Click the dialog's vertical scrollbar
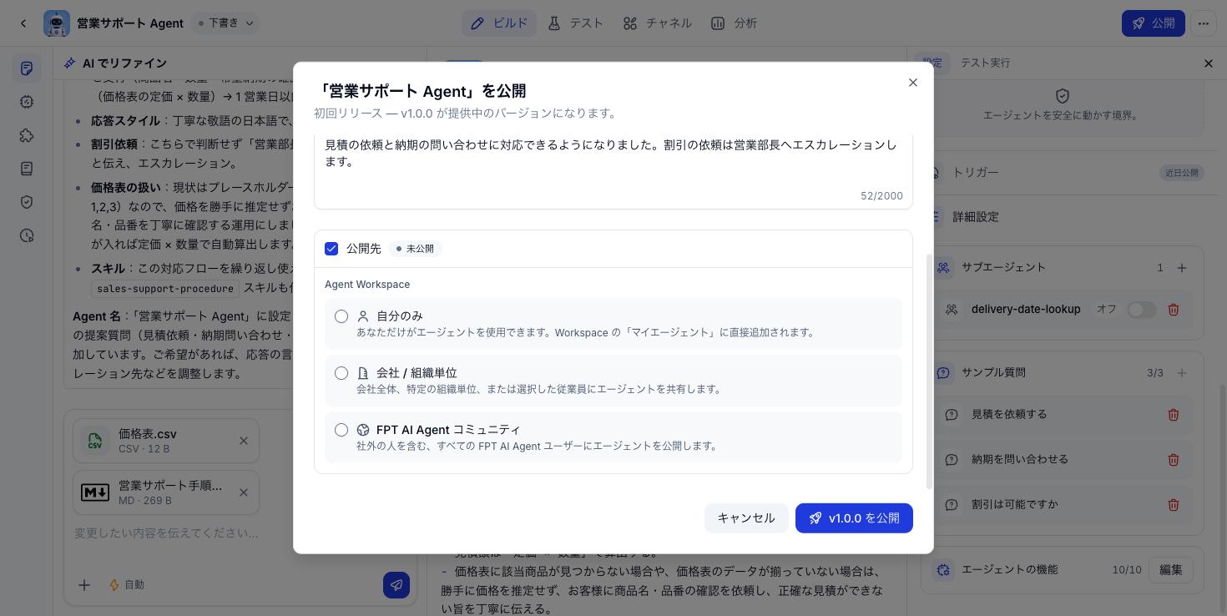This screenshot has height=616, width=1227. (x=930, y=371)
